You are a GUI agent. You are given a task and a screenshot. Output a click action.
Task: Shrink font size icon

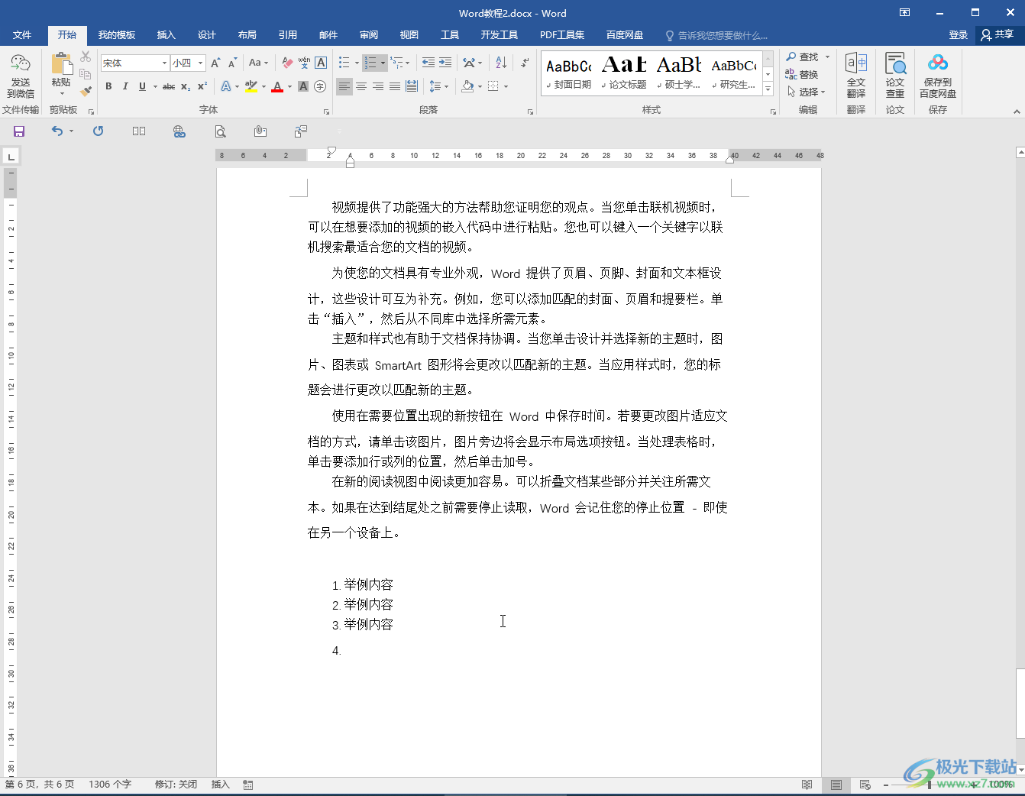coord(232,63)
